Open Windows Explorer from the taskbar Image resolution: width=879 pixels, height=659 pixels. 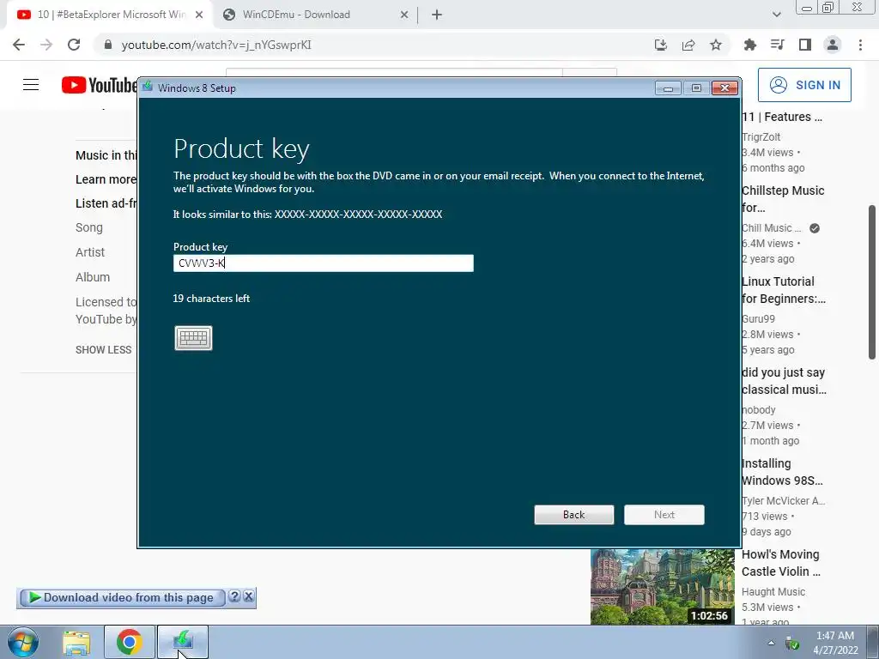(x=76, y=643)
